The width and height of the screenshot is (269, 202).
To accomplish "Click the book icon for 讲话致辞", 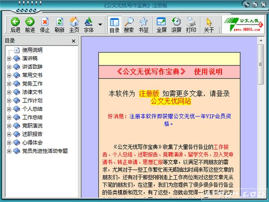I will [17, 67].
